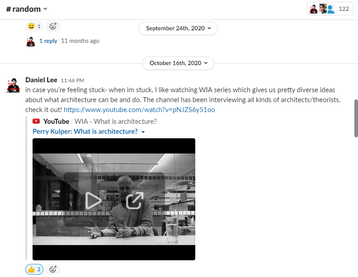358x277 pixels.
Task: Open the youtube.com watch URL in the message
Action: (x=139, y=110)
